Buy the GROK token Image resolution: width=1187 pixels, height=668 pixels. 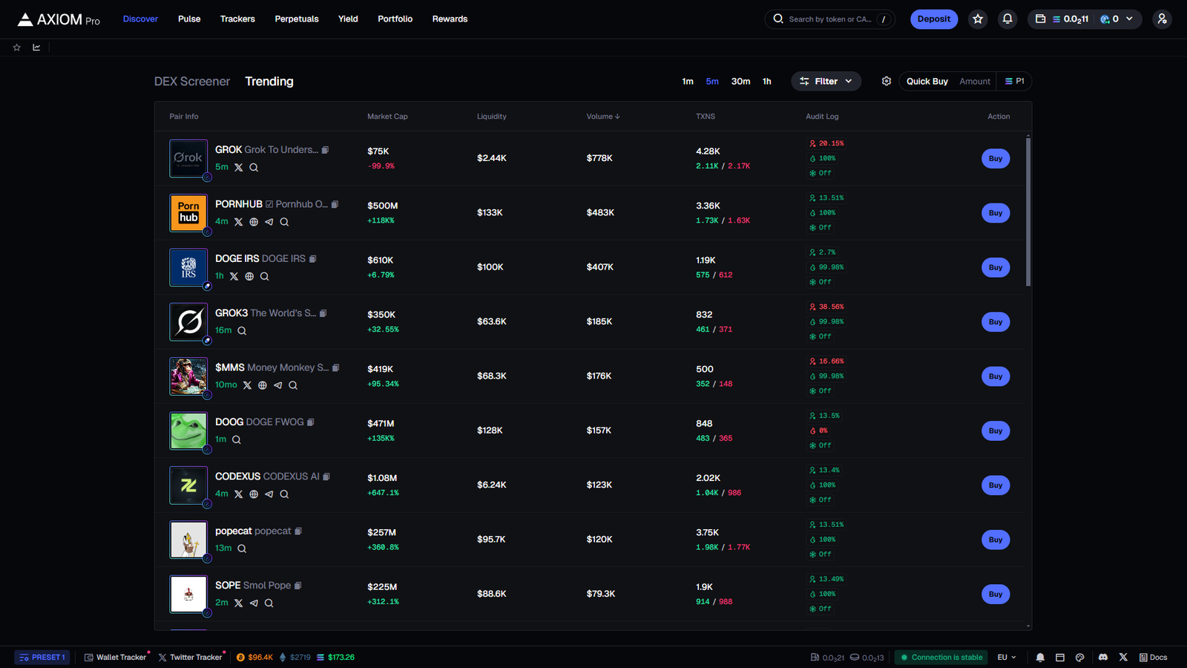996,159
